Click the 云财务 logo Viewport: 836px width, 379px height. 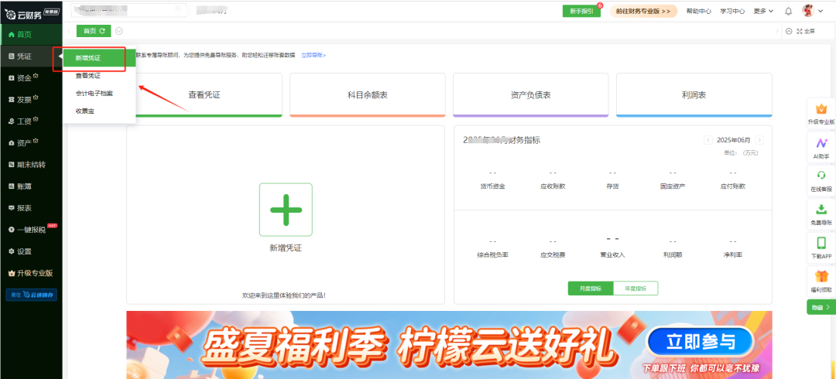click(31, 13)
